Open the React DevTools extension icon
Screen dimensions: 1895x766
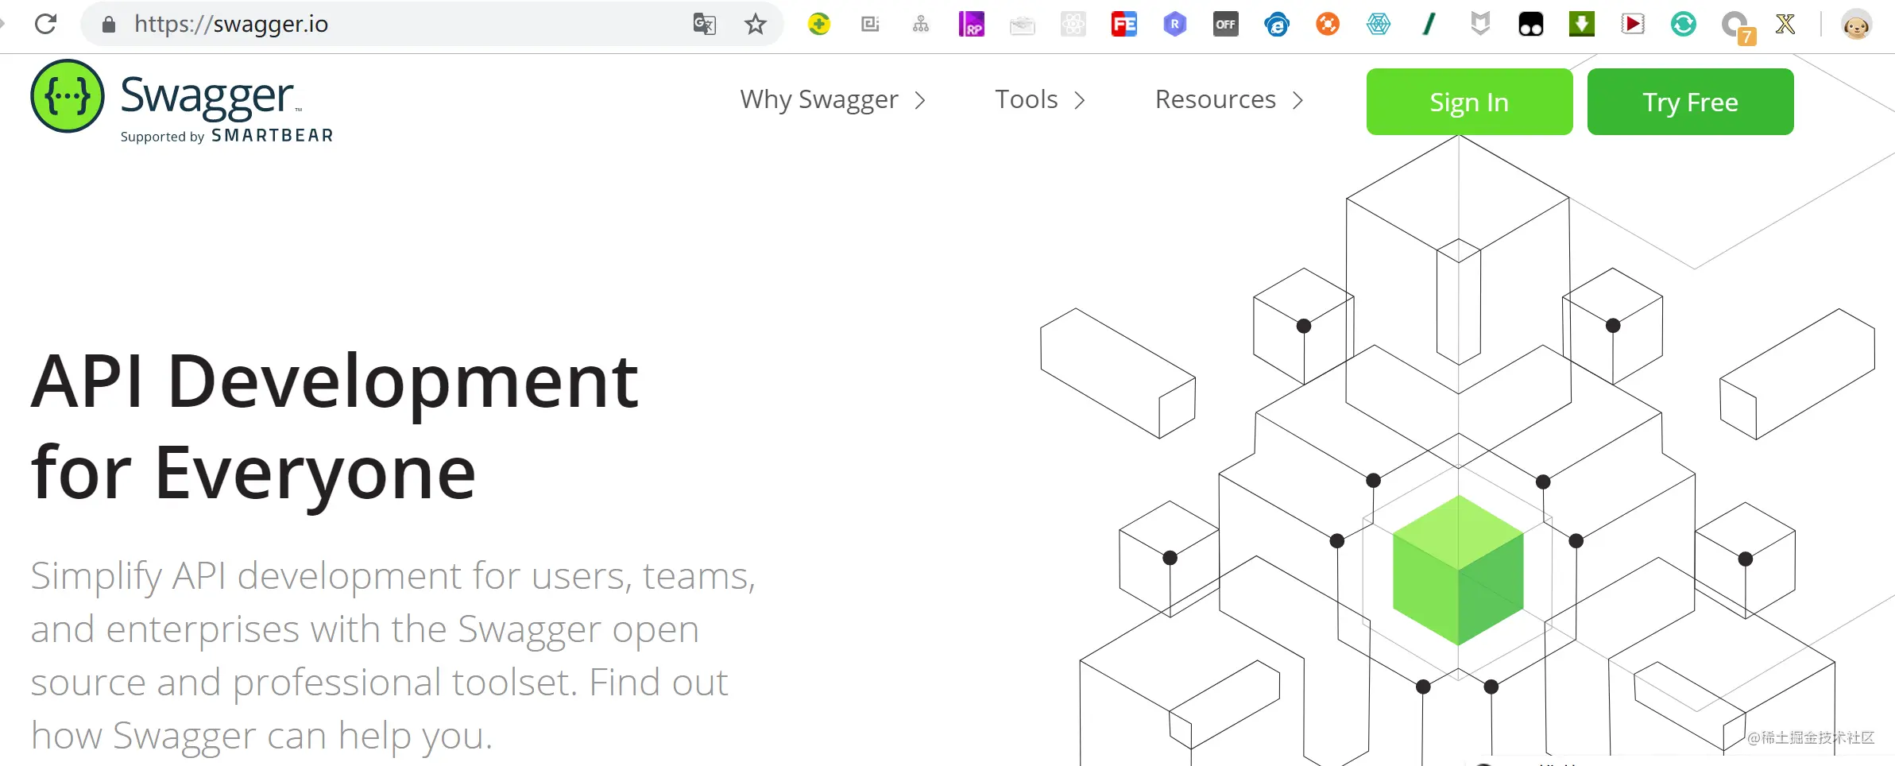[1073, 24]
